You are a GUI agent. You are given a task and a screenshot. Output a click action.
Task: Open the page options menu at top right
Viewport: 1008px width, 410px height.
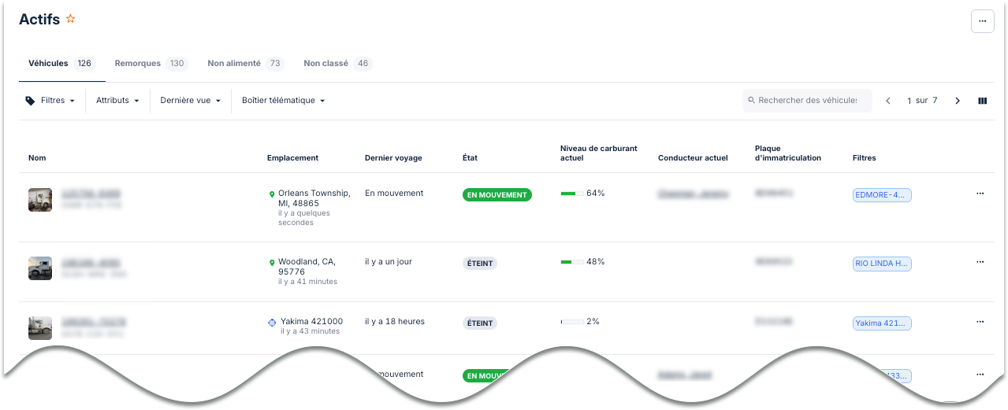pos(982,21)
